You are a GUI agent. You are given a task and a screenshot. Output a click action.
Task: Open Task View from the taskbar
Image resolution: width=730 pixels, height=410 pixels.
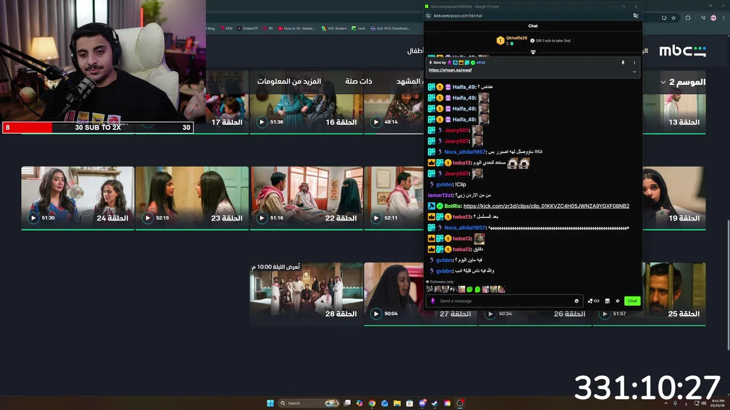coord(347,403)
